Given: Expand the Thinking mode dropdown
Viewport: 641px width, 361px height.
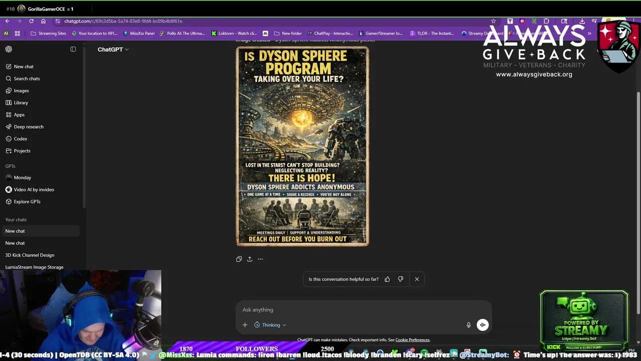Looking at the screenshot, I should pos(270,325).
